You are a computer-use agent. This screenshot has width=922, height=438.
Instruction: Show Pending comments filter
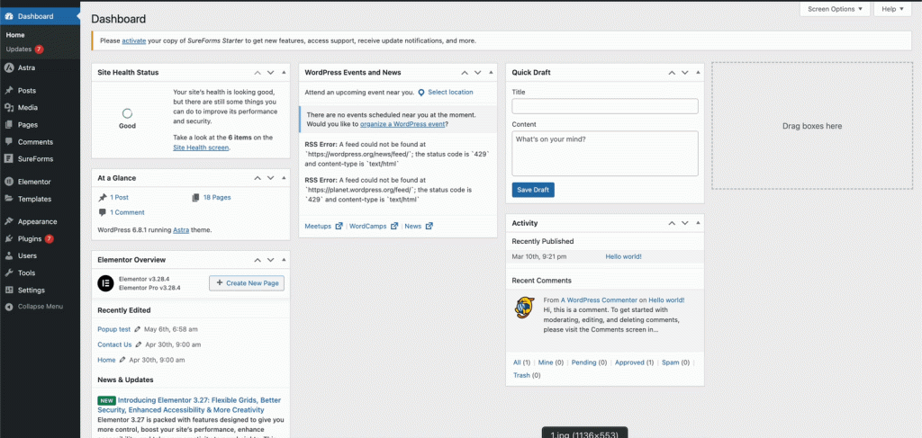point(589,362)
